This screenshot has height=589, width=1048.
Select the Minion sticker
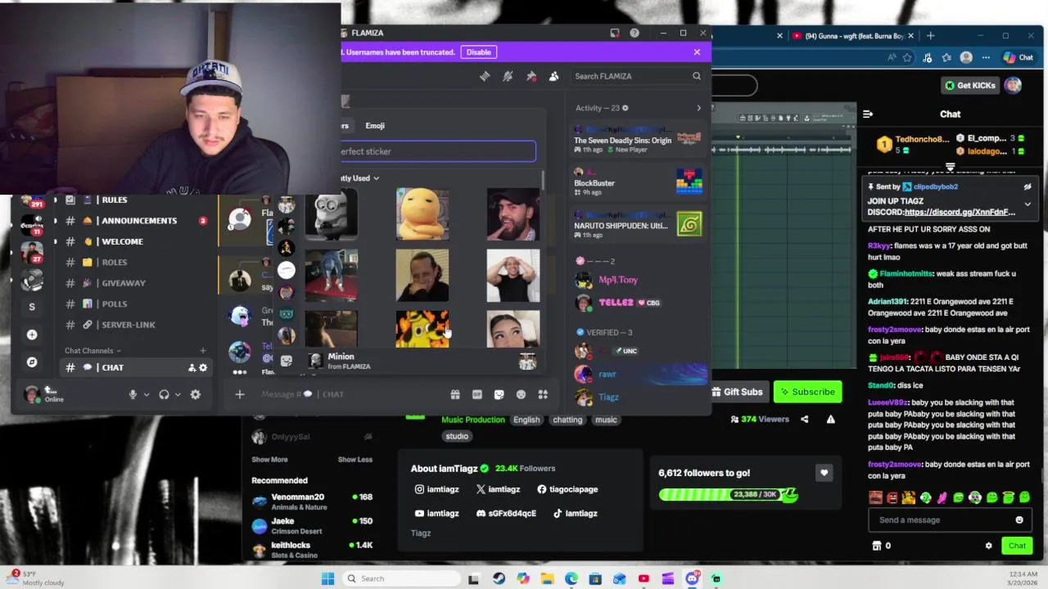tap(332, 214)
